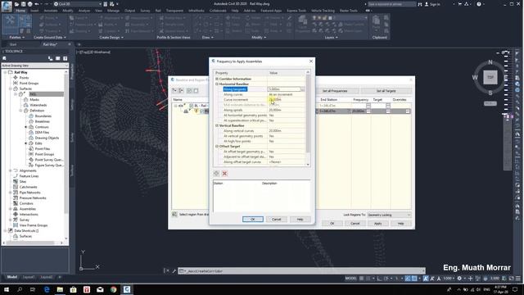524x295 pixels.
Task: Click the customize status bar menu icon
Action: point(518,279)
